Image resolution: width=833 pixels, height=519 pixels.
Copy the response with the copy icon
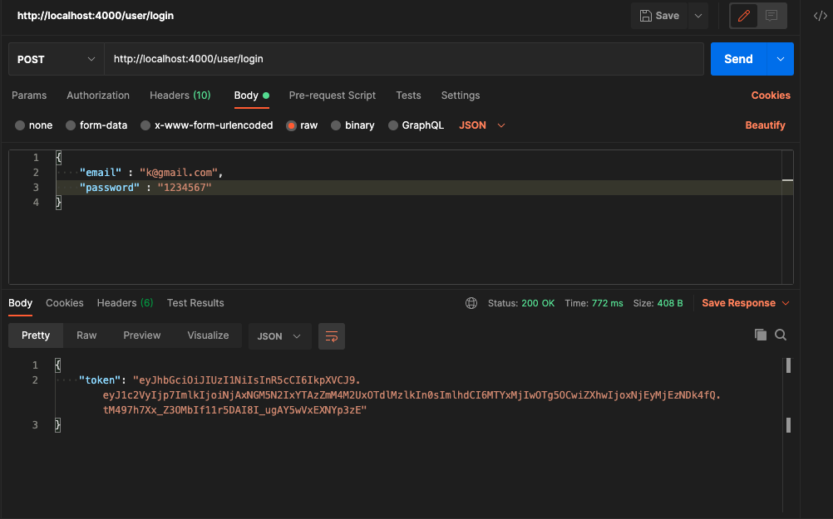click(760, 335)
